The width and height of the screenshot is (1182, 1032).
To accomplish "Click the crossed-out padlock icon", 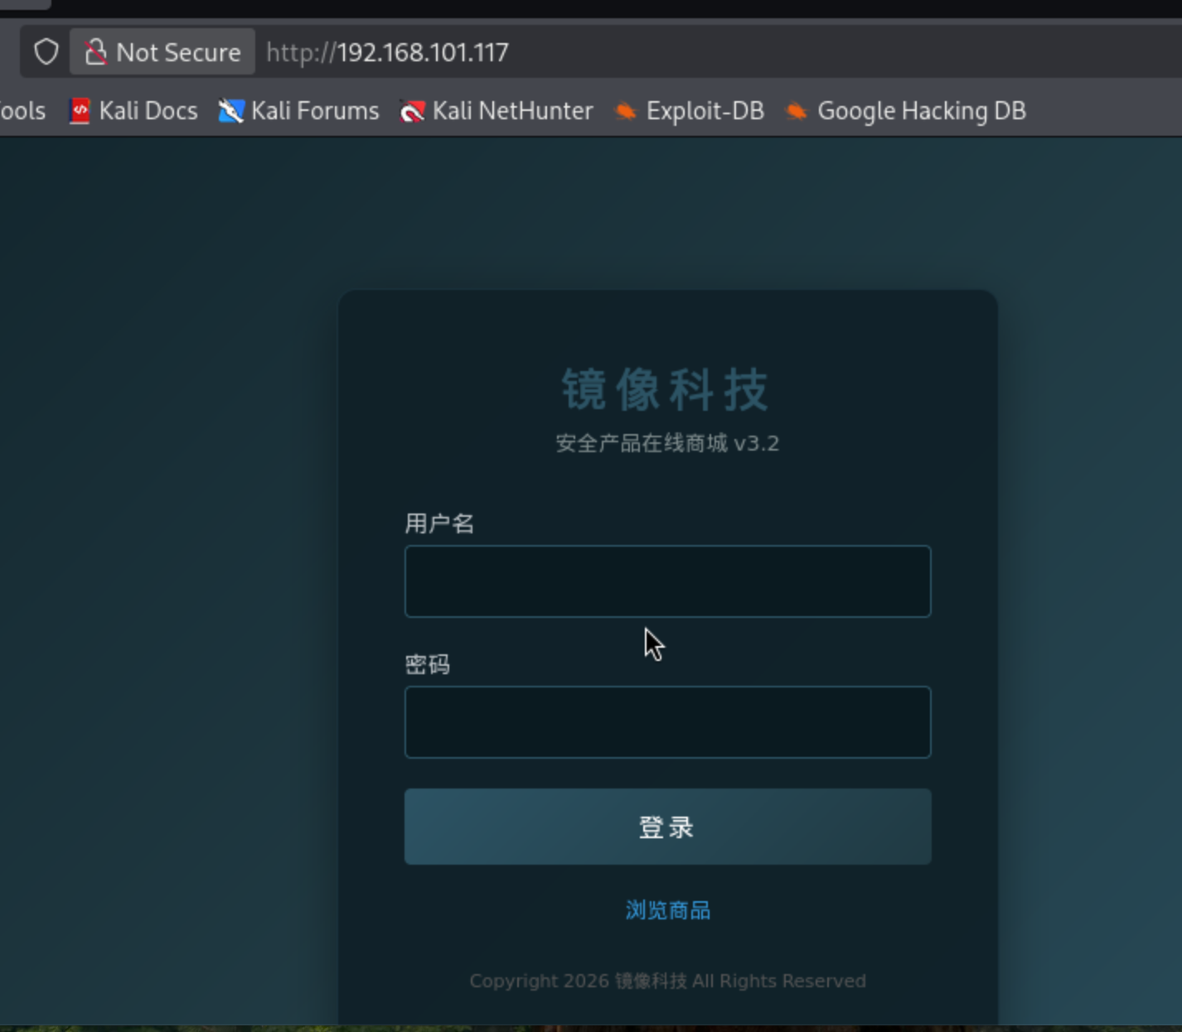I will pyautogui.click(x=96, y=52).
